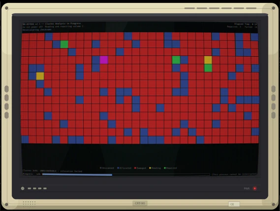280x211 pixels.
Task: Click the CRT-90 model badge
Action: [x=140, y=203]
